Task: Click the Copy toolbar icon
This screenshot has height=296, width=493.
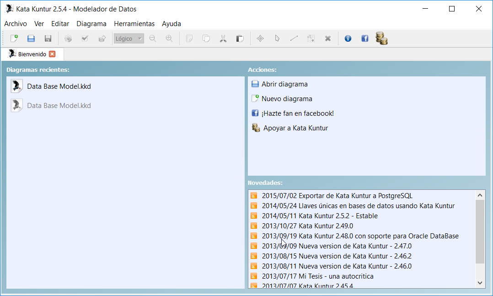Action: (206, 38)
